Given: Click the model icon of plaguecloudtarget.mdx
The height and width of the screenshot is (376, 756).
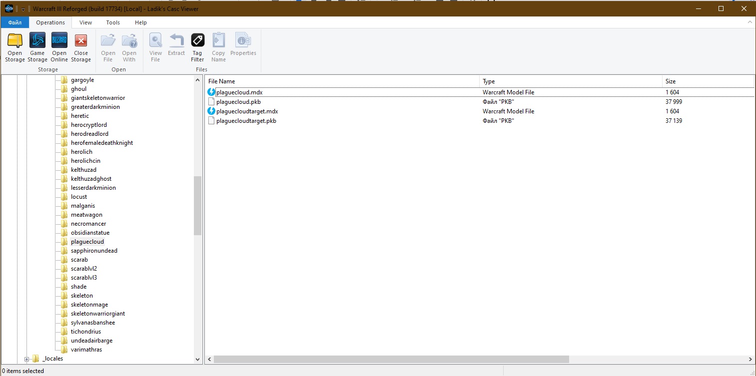Looking at the screenshot, I should (211, 111).
